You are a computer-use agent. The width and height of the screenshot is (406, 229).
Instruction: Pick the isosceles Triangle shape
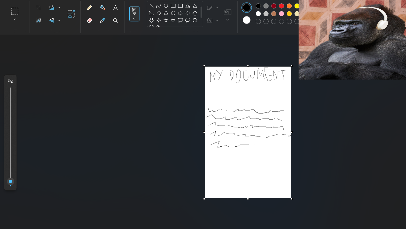195,6
